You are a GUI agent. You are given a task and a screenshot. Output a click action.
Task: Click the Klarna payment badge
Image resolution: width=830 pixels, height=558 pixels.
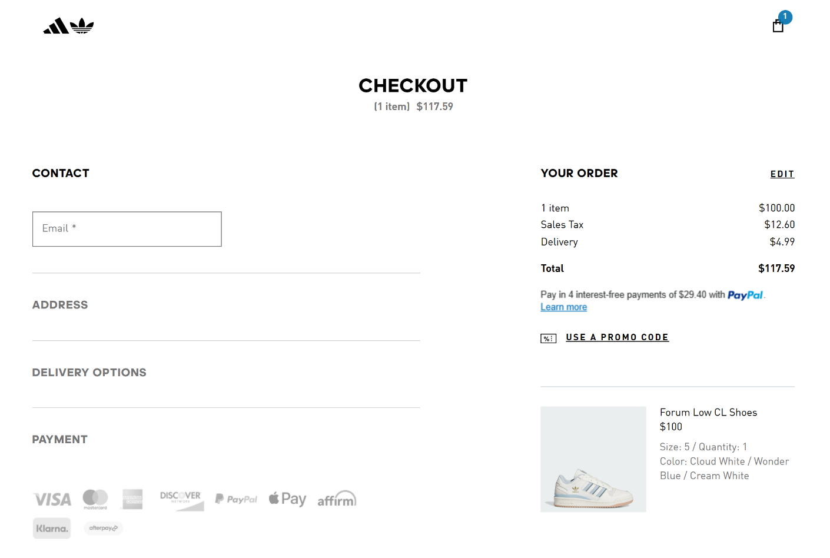click(x=52, y=529)
